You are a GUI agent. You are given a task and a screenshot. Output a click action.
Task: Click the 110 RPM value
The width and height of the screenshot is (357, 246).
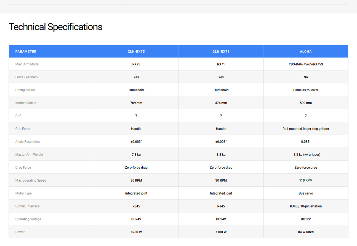click(x=306, y=181)
